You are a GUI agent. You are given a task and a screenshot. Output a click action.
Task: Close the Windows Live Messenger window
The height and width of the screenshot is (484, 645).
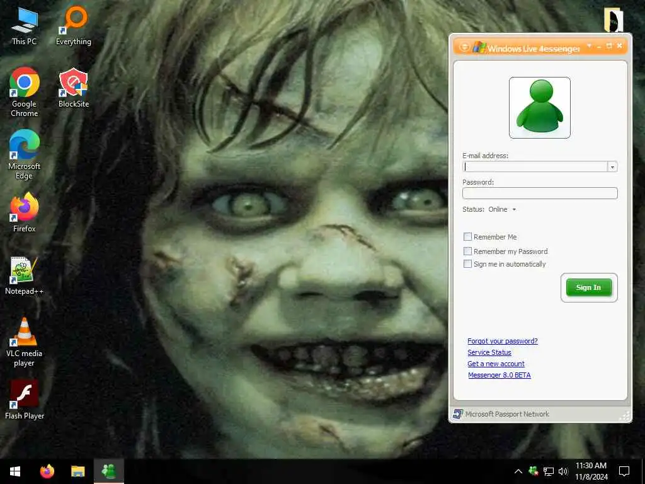click(620, 45)
